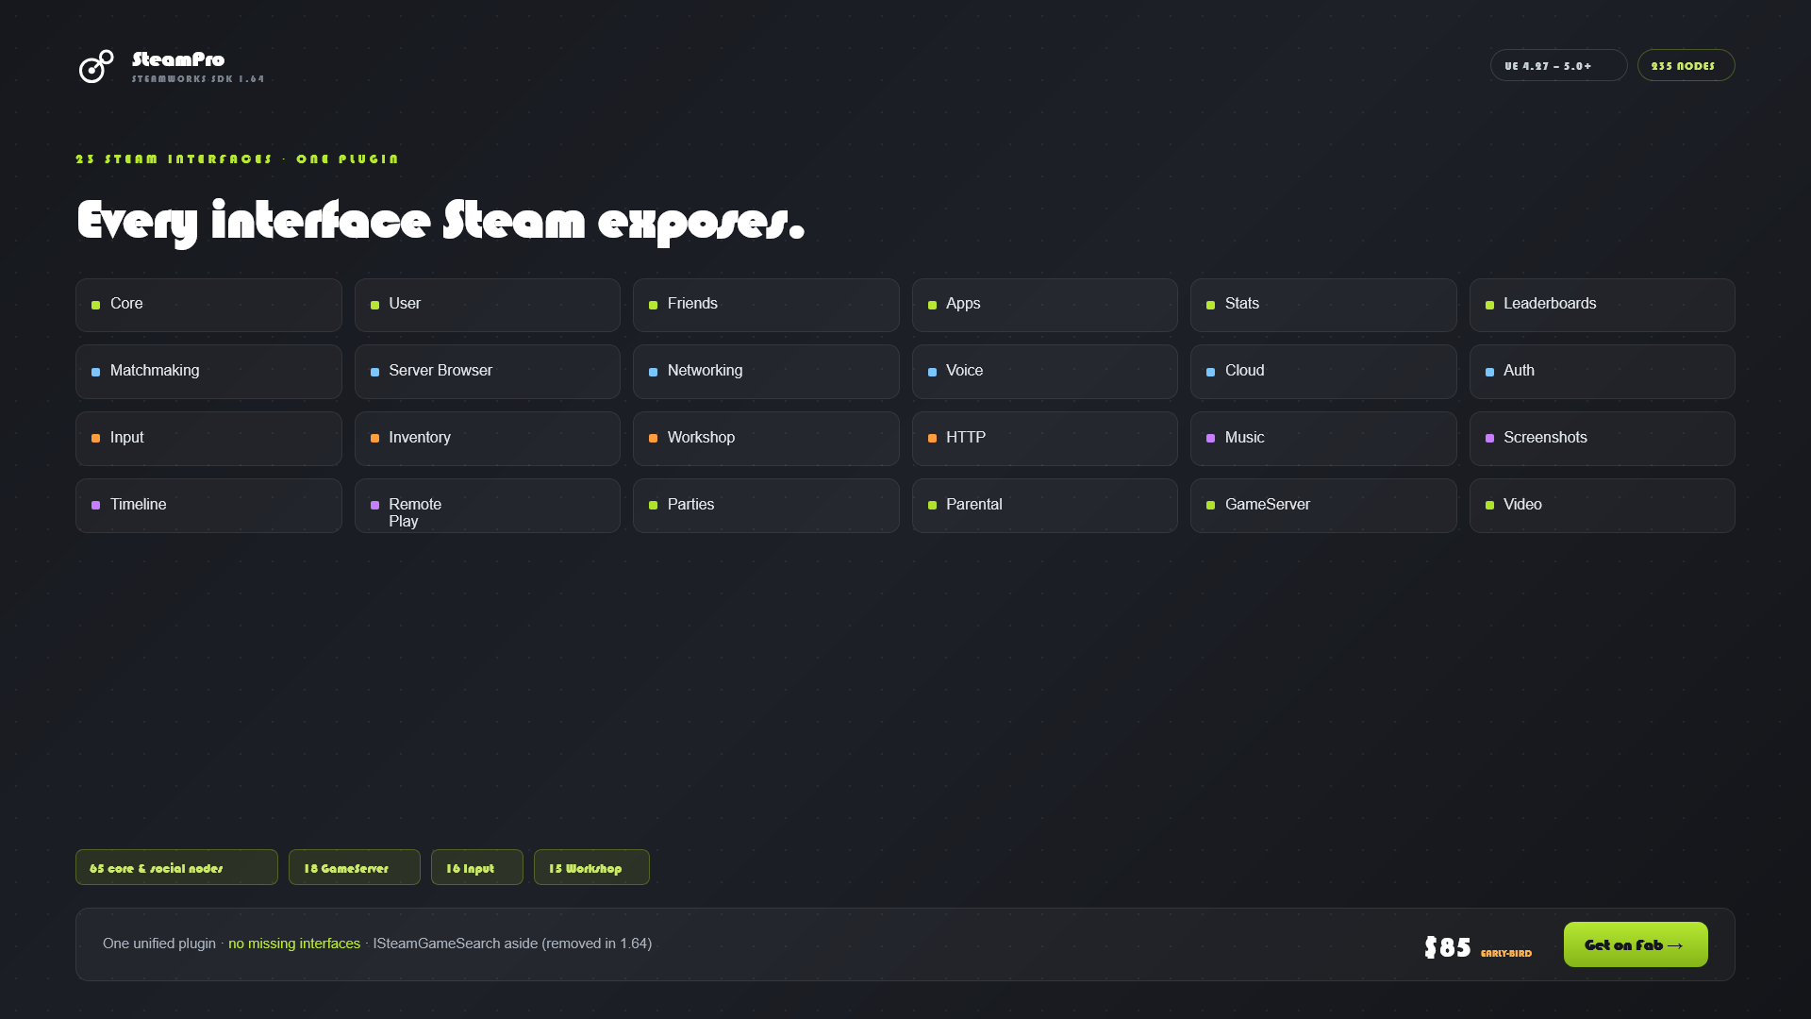Viewport: 1811px width, 1019px height.
Task: Select the Auth interface card
Action: (1602, 372)
